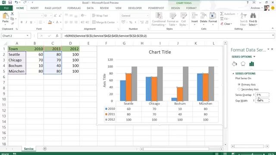The width and height of the screenshot is (276, 155).
Task: Open Cell Styles gallery
Action: tap(183, 19)
